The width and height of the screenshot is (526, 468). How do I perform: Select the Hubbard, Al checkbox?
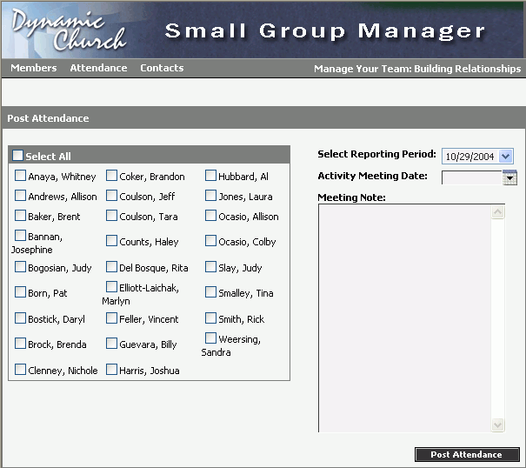[211, 176]
